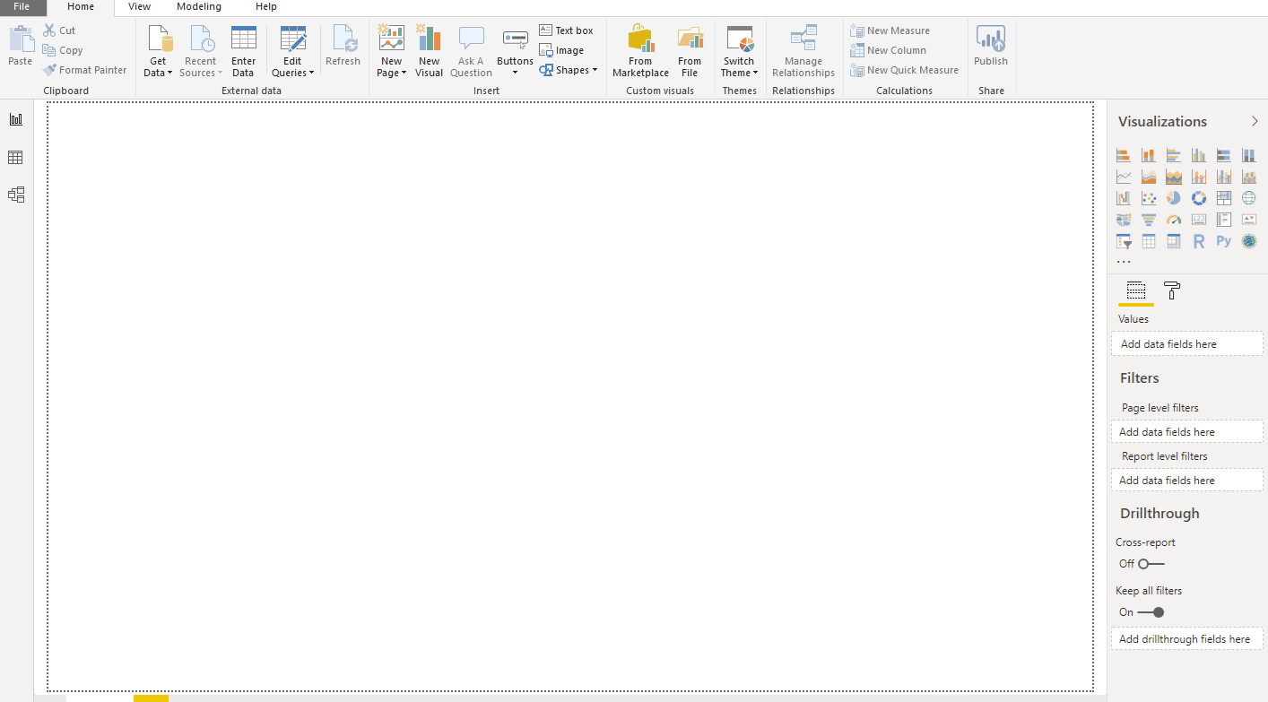The width and height of the screenshot is (1268, 702).
Task: Publish the report
Action: tap(991, 49)
